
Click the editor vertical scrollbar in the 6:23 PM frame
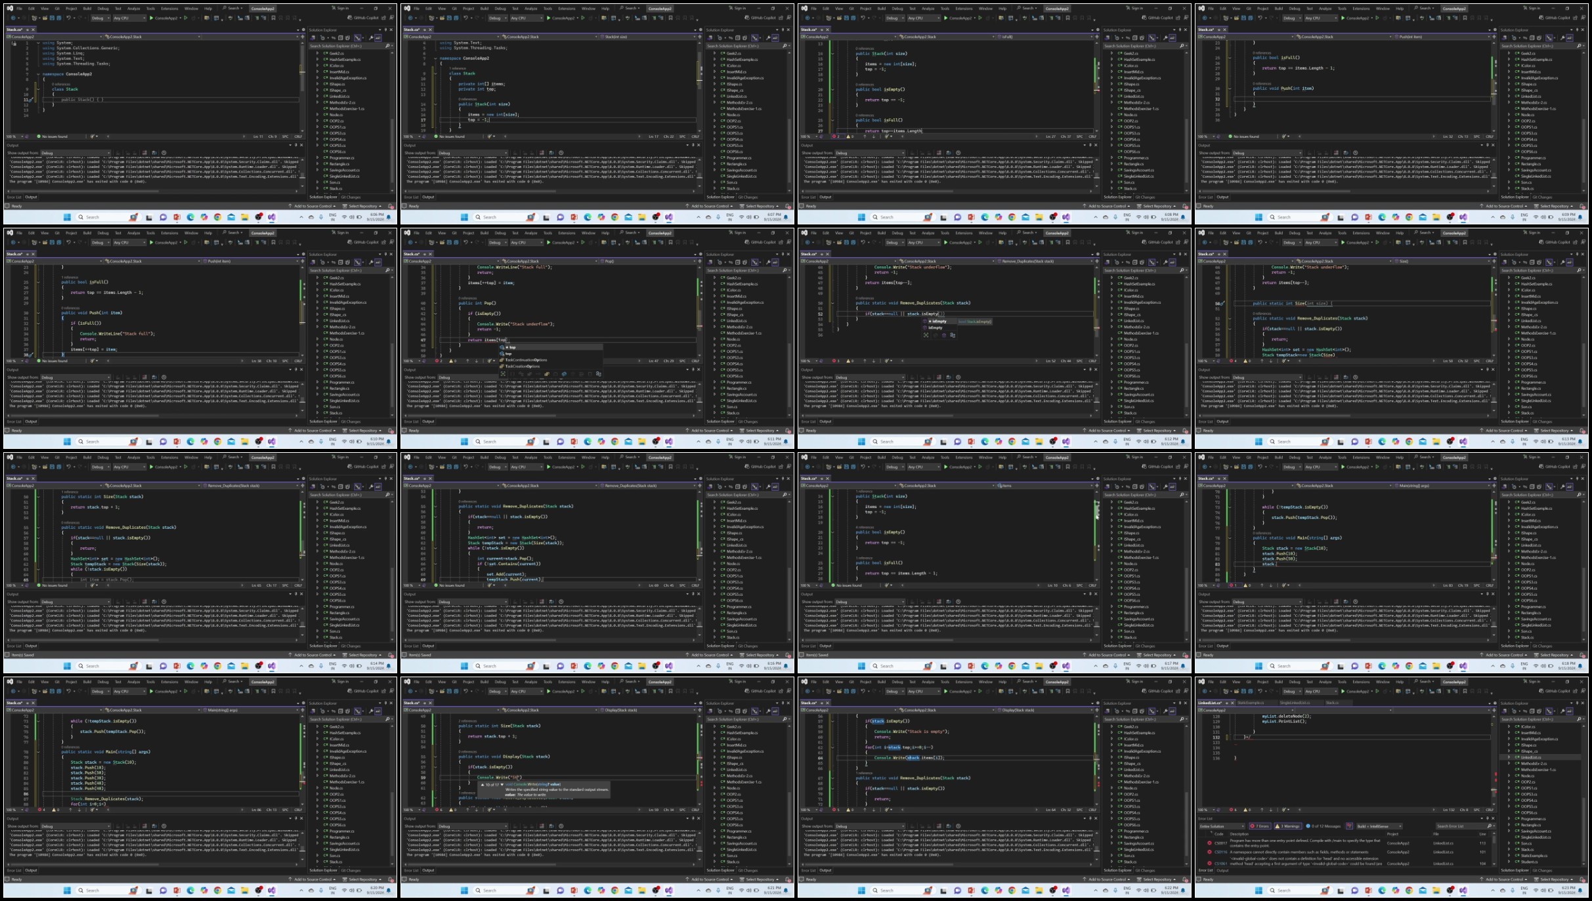pos(1495,761)
